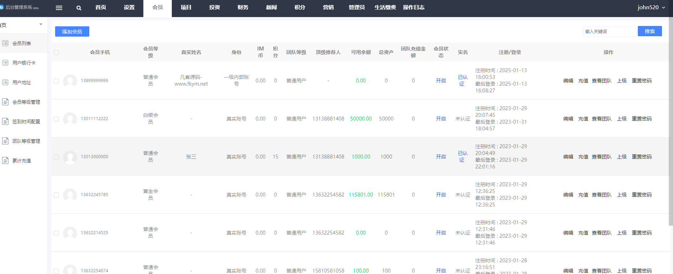Click avatar of member 13011112222
Screen dimensions: 673x274
point(70,119)
